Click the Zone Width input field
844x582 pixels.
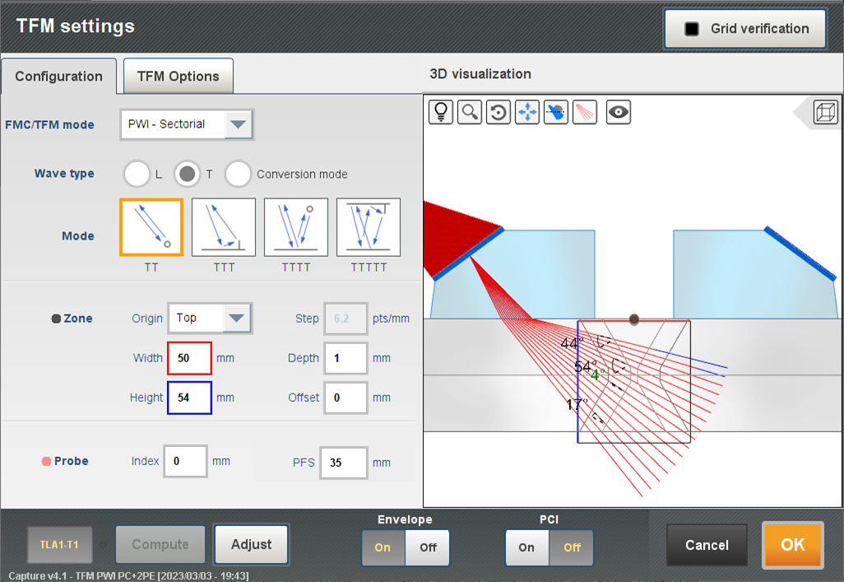[x=188, y=357]
